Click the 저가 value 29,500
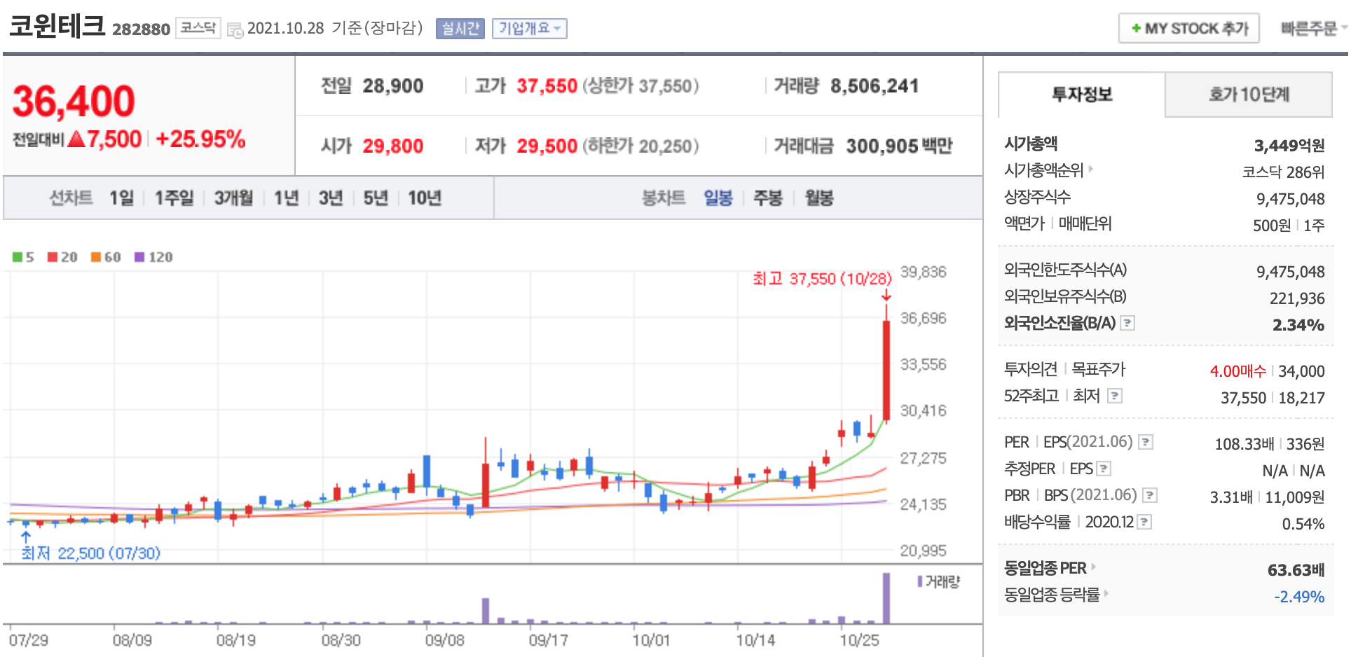The height and width of the screenshot is (657, 1358). point(547,146)
